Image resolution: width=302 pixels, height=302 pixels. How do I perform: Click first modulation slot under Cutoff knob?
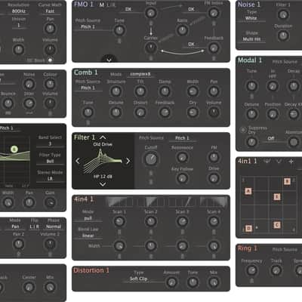tap(151, 173)
